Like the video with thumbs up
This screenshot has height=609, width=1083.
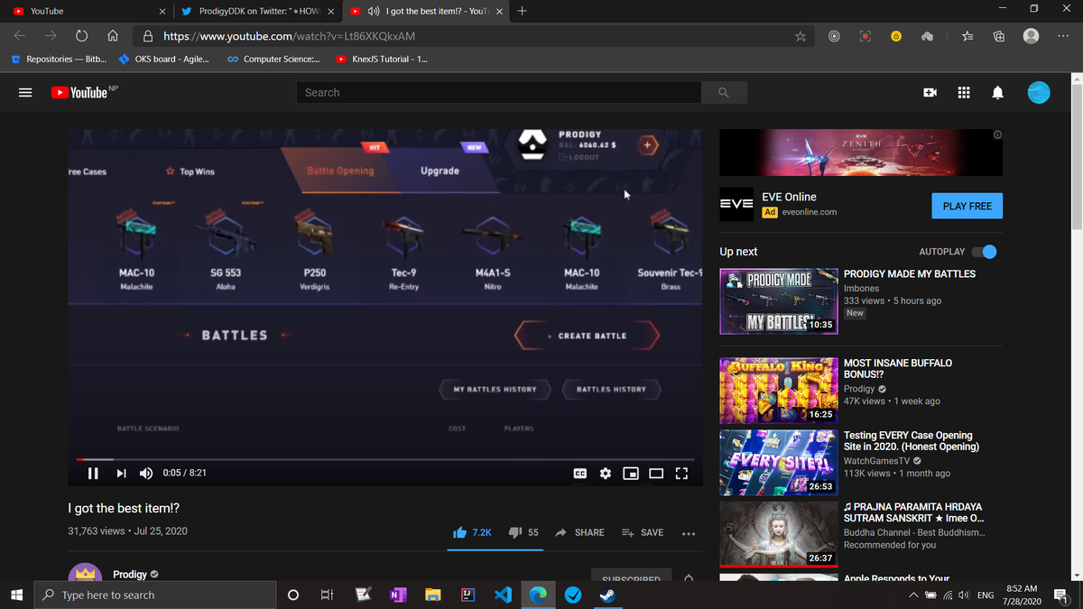[x=473, y=532]
